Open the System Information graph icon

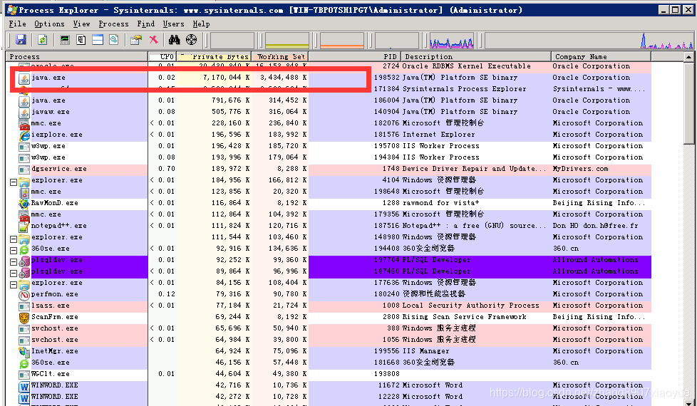[65, 40]
